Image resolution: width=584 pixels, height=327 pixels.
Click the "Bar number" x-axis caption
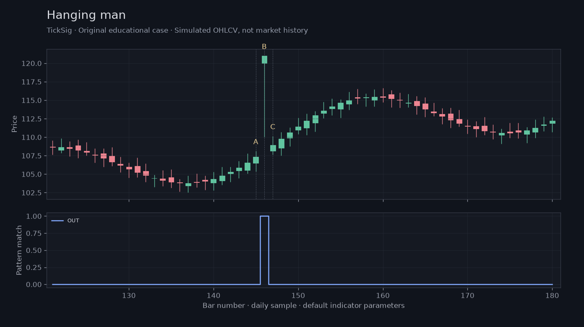tap(303, 306)
